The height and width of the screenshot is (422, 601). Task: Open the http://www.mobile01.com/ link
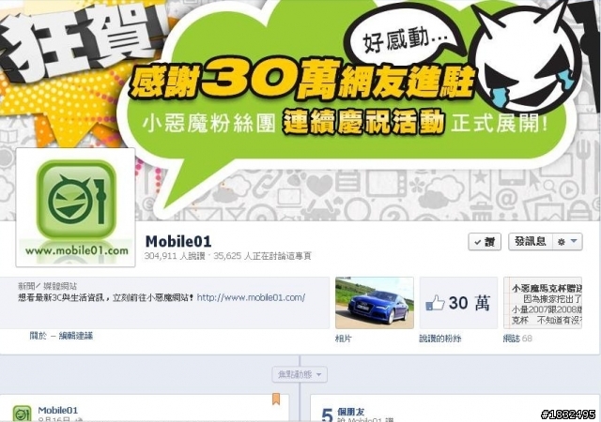coord(251,297)
